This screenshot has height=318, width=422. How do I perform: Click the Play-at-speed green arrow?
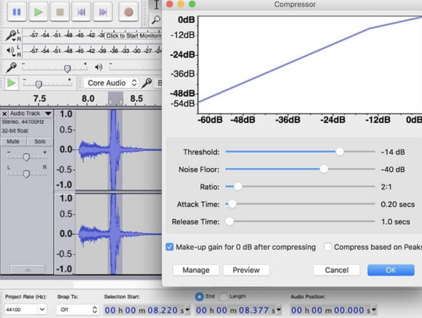point(11,83)
